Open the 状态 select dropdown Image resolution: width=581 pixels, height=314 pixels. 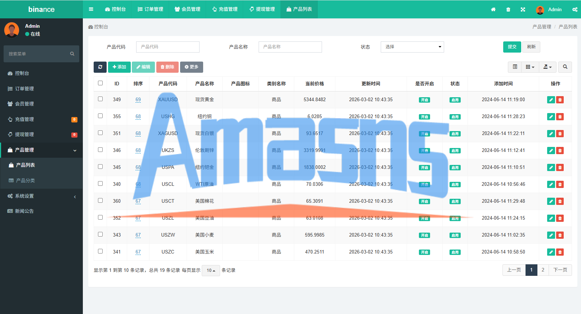click(x=412, y=47)
